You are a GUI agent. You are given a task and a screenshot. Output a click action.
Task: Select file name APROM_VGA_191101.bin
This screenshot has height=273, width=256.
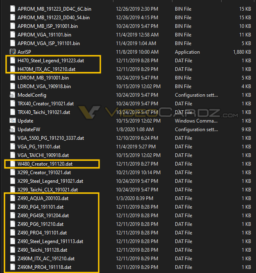pyautogui.click(x=44, y=35)
